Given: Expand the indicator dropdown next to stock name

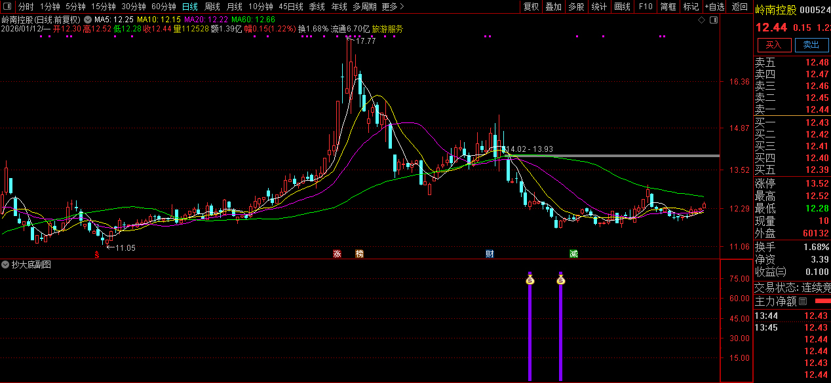Looking at the screenshot, I should coord(88,20).
